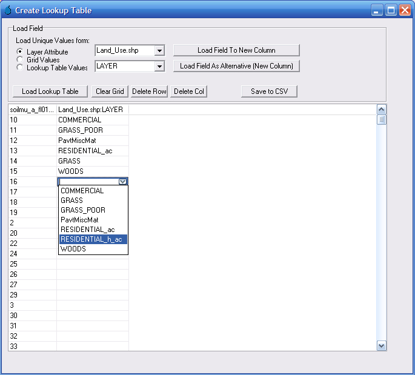
Task: Click the Delete Col button
Action: point(189,91)
